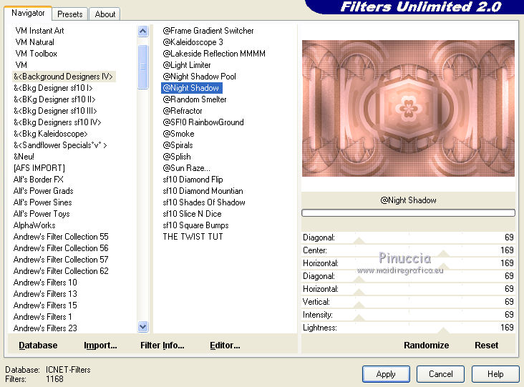
Task: Click the Intensity slider
Action: point(408,315)
